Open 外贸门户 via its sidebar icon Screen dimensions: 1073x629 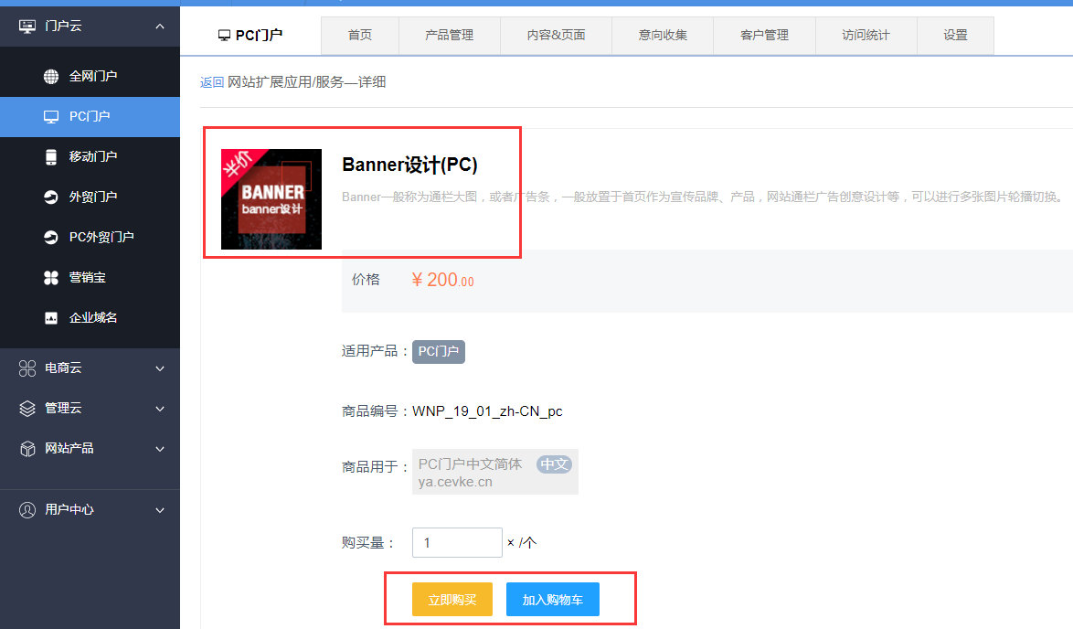click(51, 197)
